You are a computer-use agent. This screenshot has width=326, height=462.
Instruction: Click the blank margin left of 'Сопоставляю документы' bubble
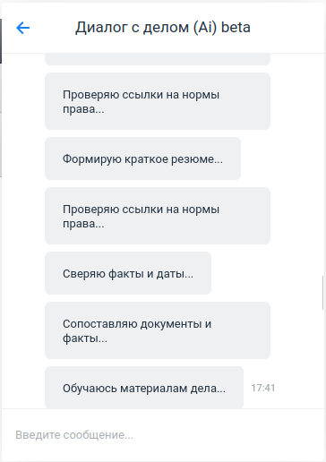23,330
